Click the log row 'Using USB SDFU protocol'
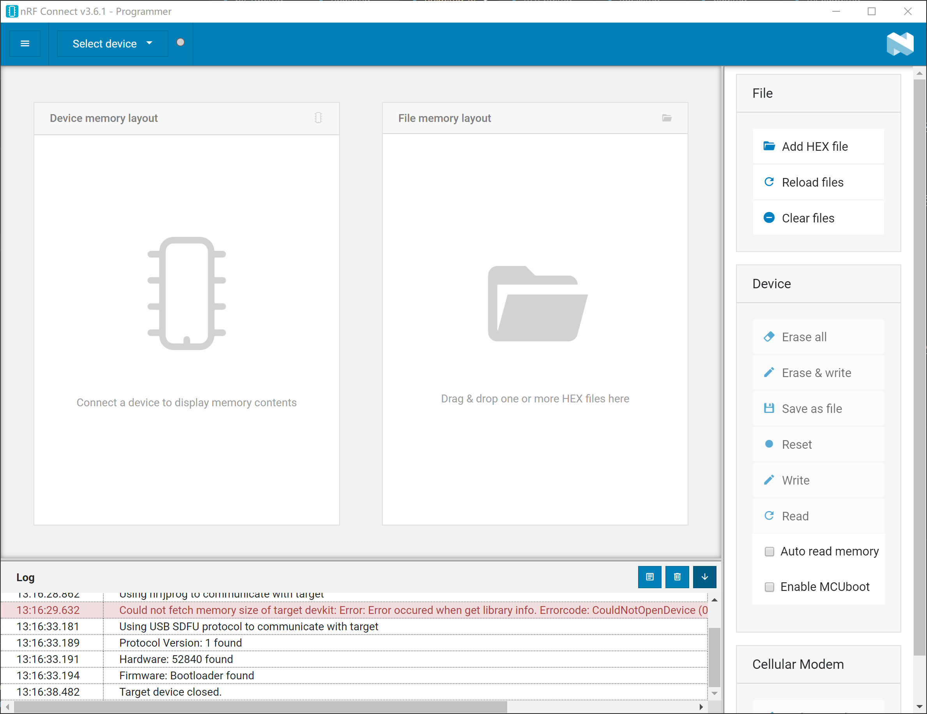The height and width of the screenshot is (714, 927). tap(354, 627)
